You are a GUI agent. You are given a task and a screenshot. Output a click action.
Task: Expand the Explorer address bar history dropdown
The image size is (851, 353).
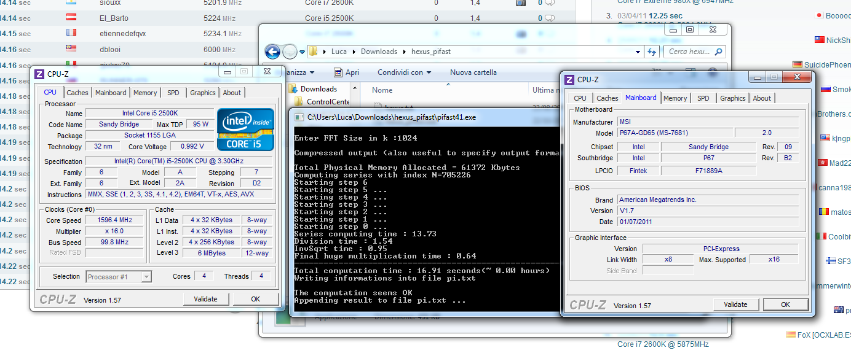638,52
